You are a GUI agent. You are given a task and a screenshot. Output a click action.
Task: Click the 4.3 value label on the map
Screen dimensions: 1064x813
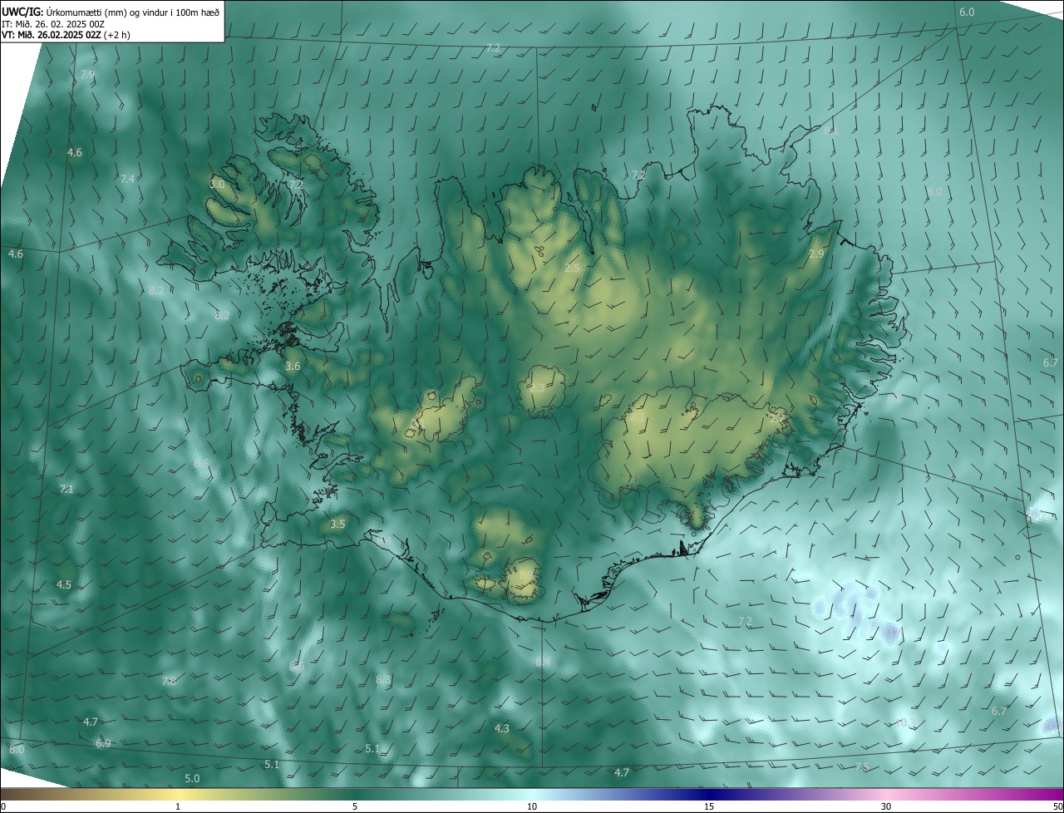(x=501, y=728)
